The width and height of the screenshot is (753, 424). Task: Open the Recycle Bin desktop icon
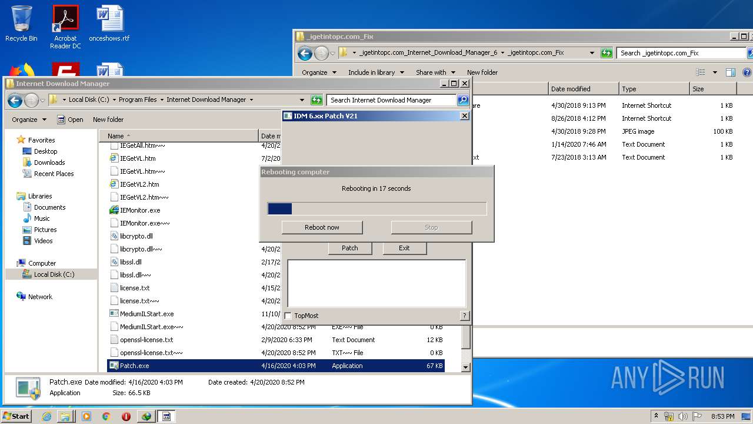21,24
